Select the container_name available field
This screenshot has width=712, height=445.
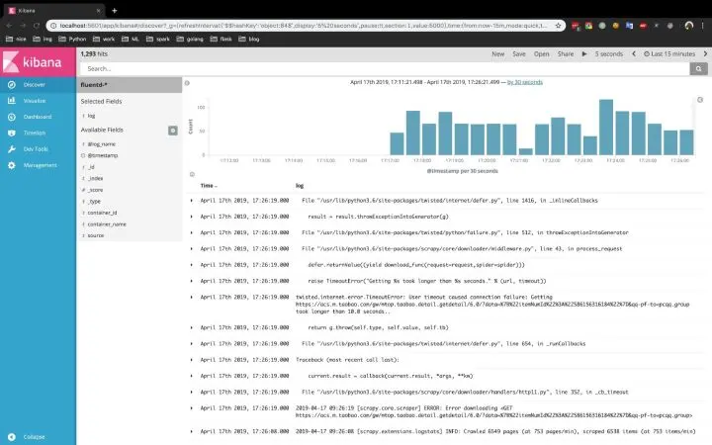[x=107, y=224]
